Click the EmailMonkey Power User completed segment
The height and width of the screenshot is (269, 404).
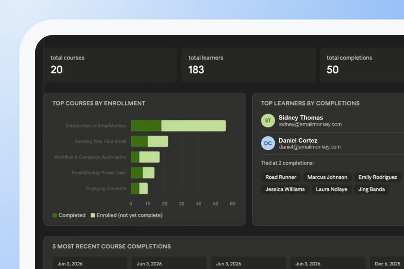[x=137, y=173]
